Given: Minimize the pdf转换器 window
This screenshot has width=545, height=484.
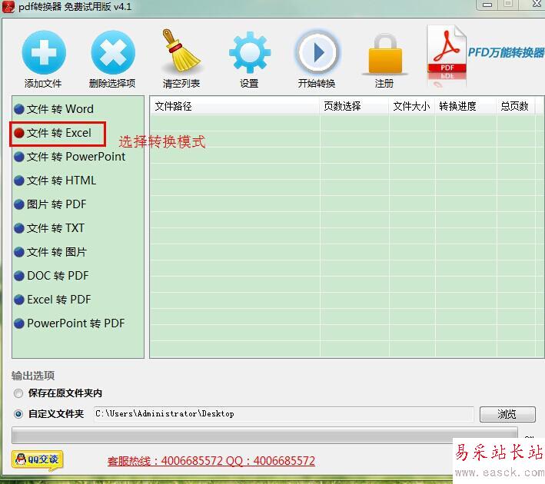Looking at the screenshot, I should 487,5.
